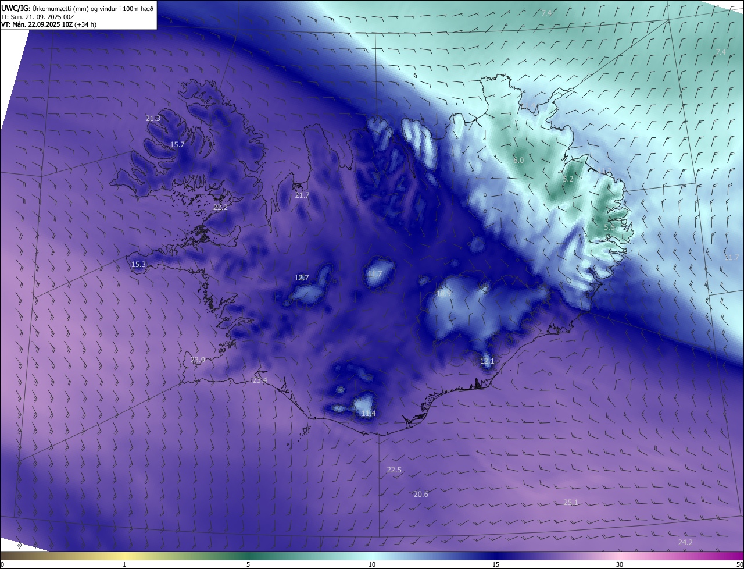Select the 23.9 value label
Viewport: 744px width, 569px height.
pyautogui.click(x=198, y=360)
